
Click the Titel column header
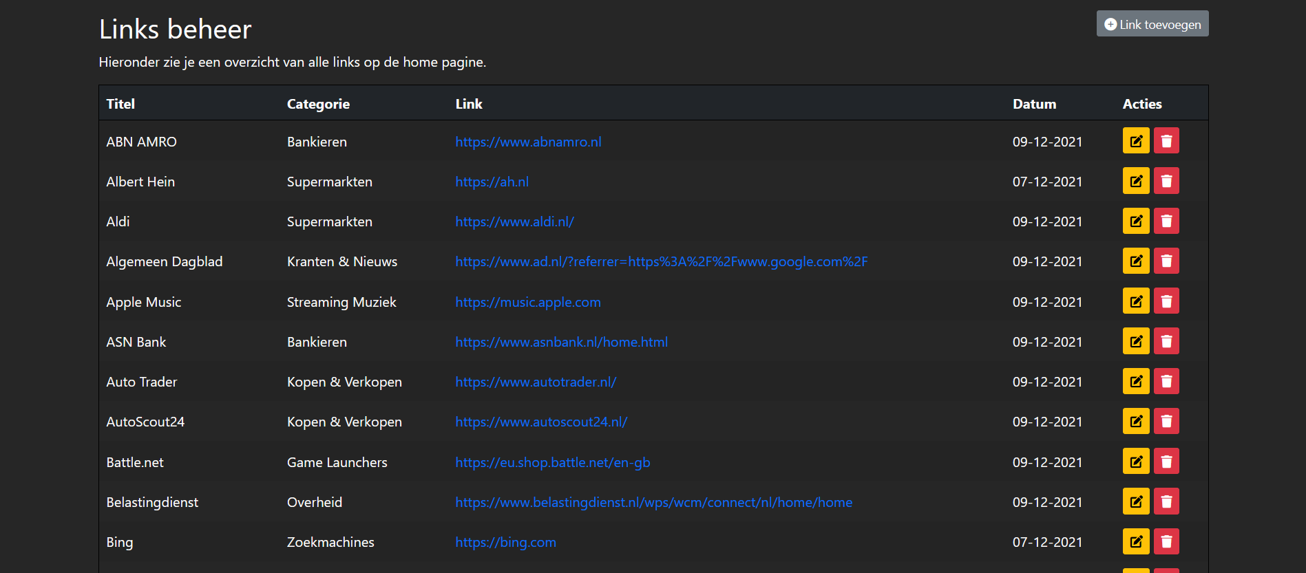pyautogui.click(x=120, y=104)
